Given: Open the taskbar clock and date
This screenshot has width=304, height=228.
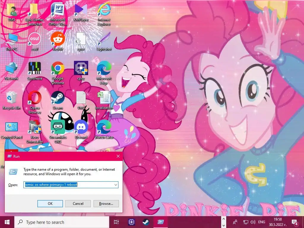Looking at the screenshot, I should pyautogui.click(x=278, y=222).
